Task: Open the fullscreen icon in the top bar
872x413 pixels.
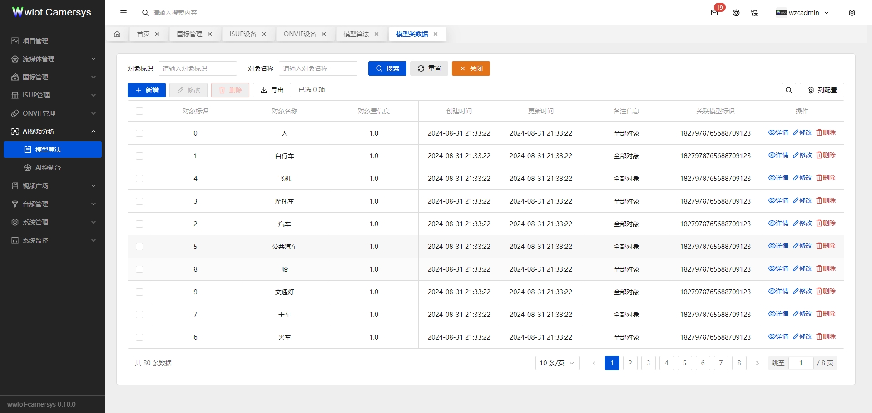Action: (x=754, y=13)
